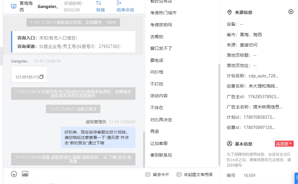The image size is (298, 184).
Task: Click the 留资卡片 button label
Action: 161,175
